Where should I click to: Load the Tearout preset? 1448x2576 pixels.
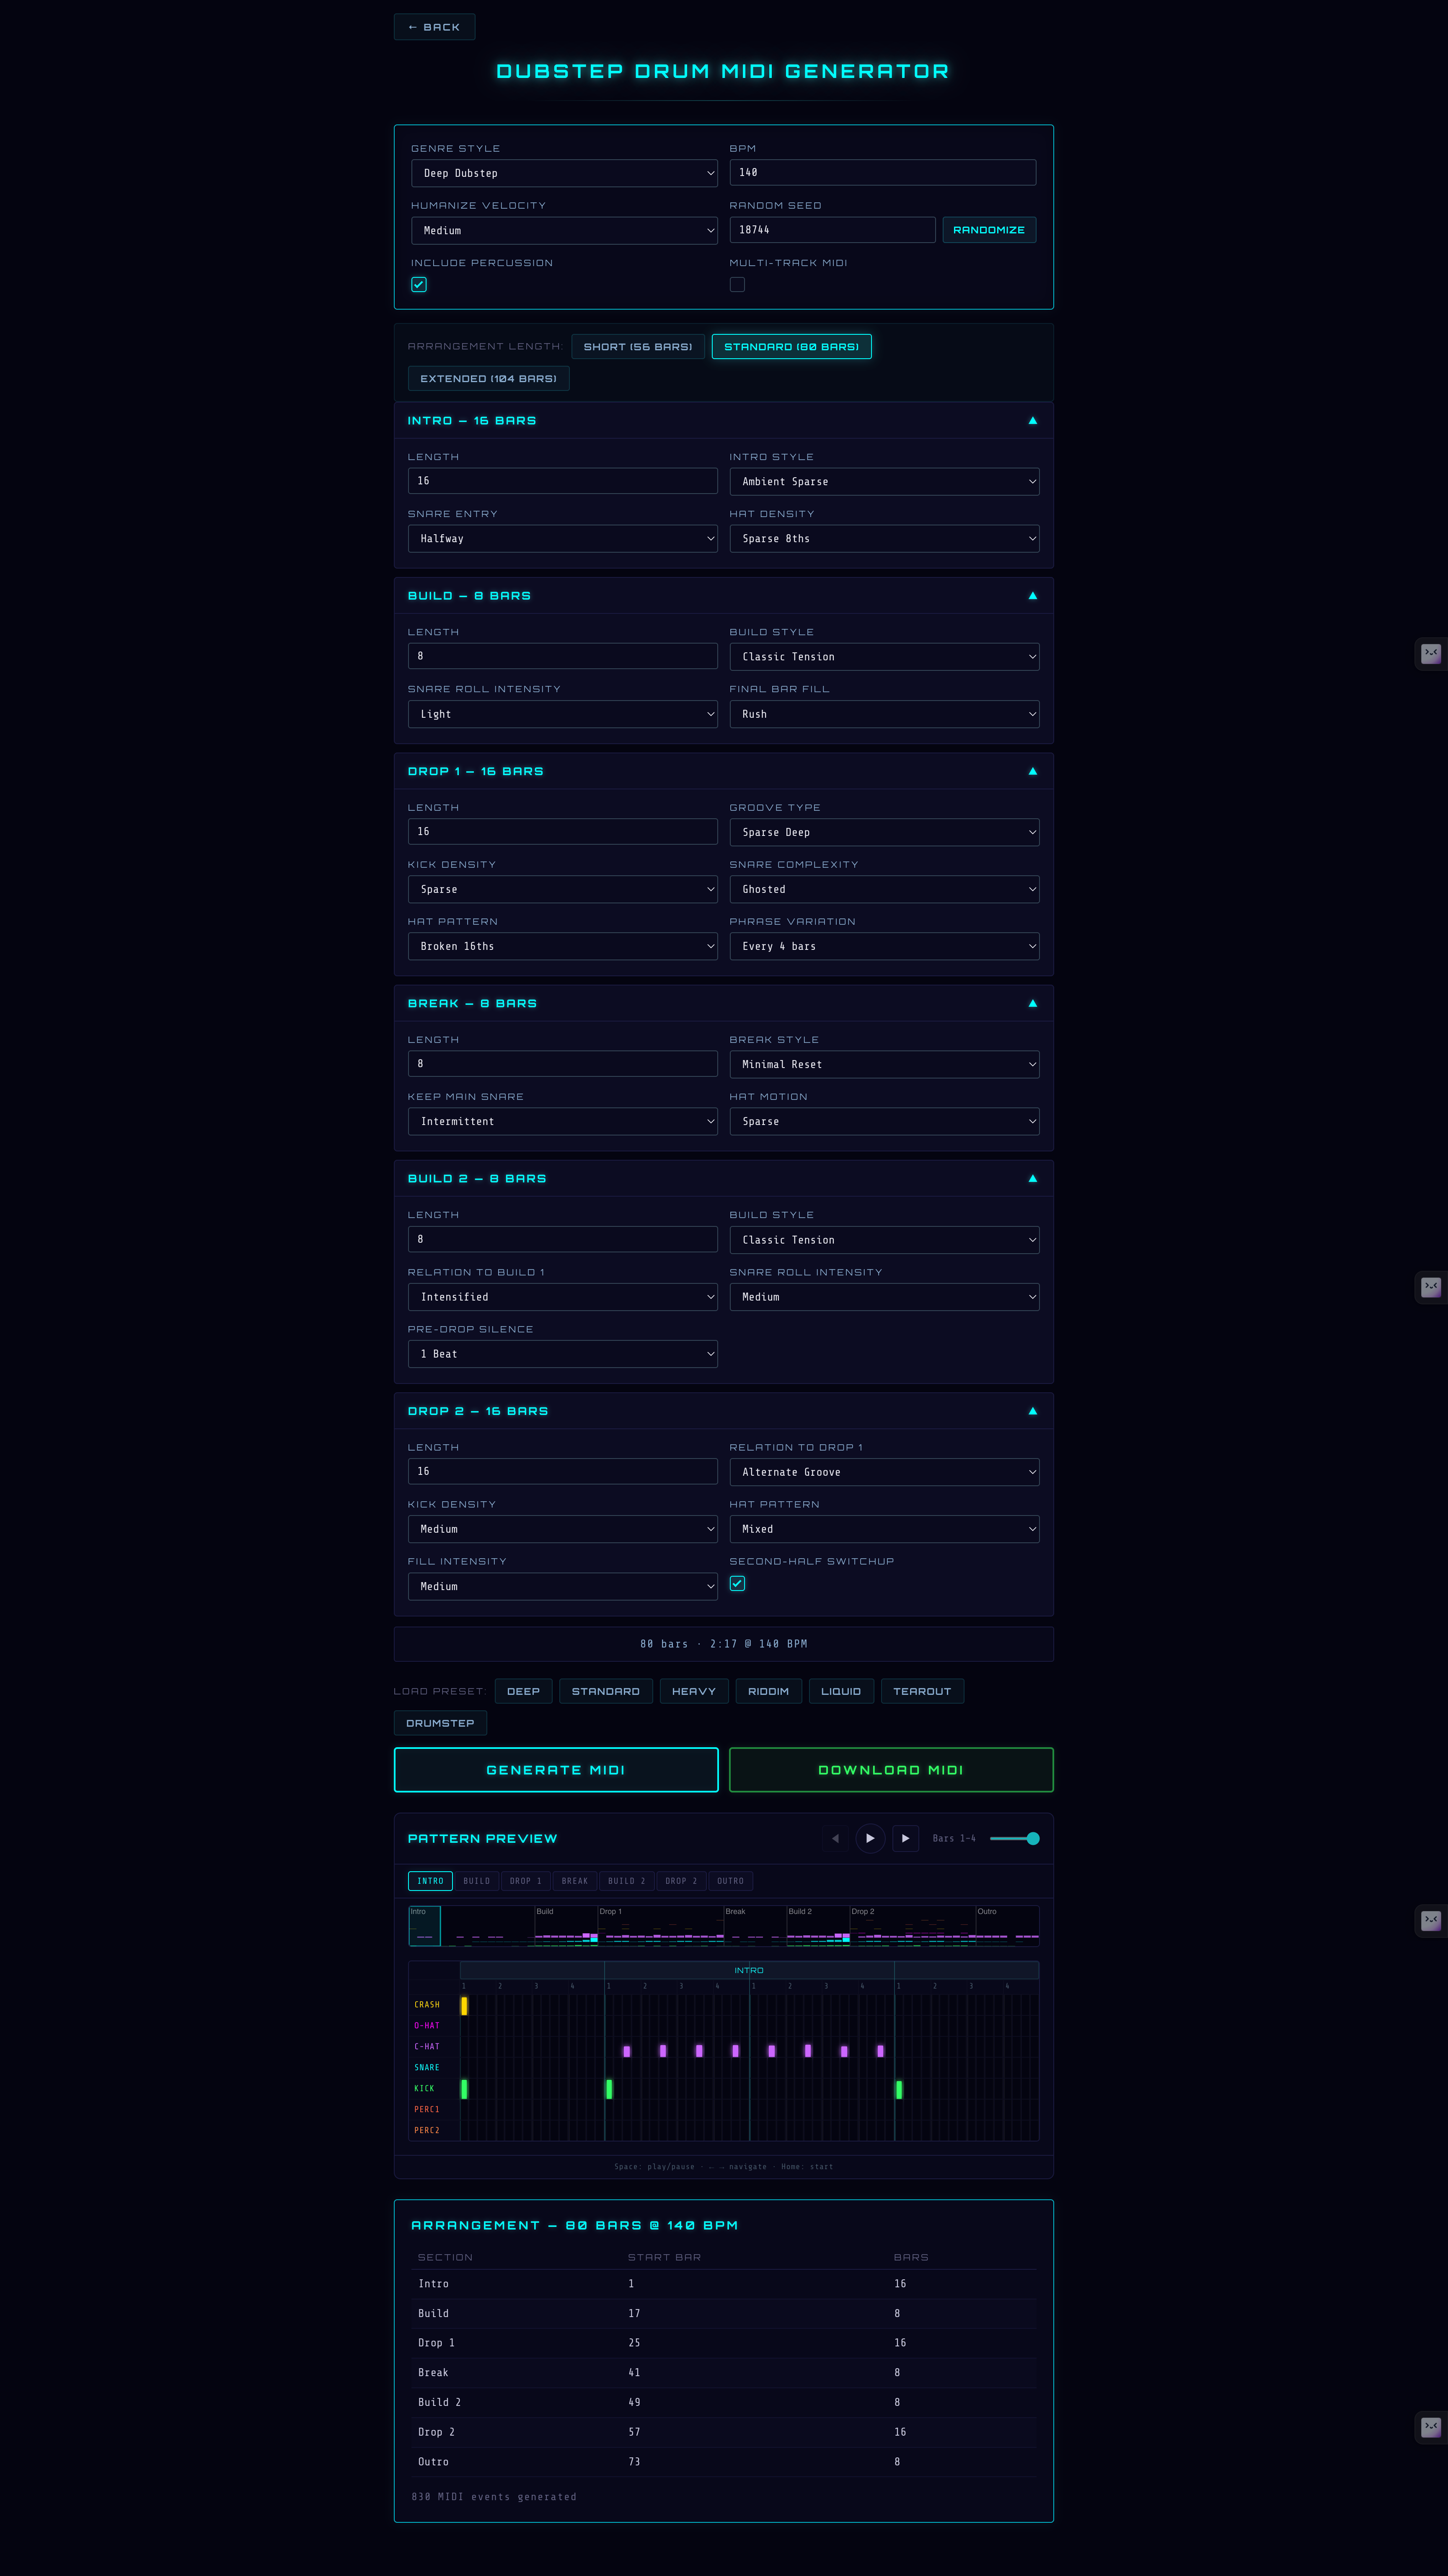coord(922,1691)
